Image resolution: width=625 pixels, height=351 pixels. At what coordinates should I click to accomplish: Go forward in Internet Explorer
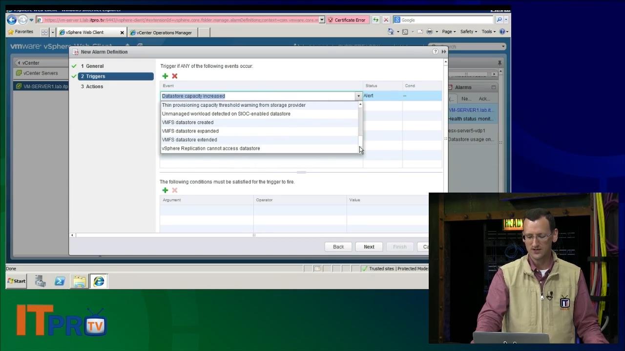22,20
